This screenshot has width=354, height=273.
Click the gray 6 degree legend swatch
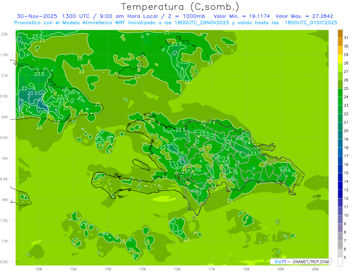pos(340,245)
